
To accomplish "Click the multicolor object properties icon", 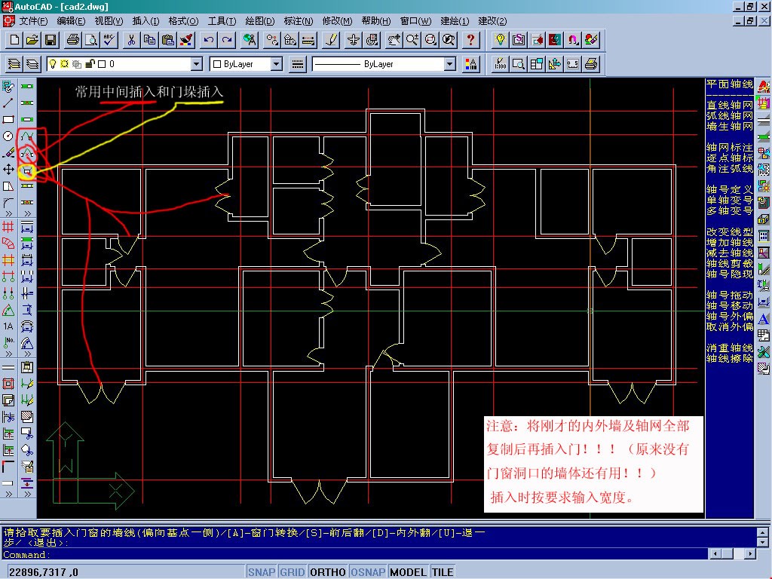I will (470, 64).
